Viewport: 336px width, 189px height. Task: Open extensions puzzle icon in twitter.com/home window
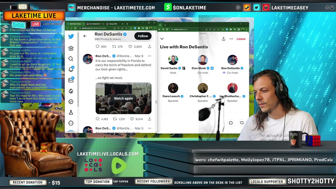231,29
